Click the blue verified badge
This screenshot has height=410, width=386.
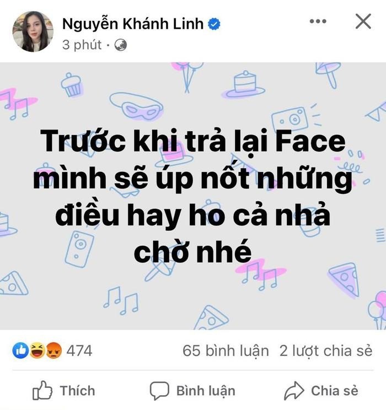[214, 24]
